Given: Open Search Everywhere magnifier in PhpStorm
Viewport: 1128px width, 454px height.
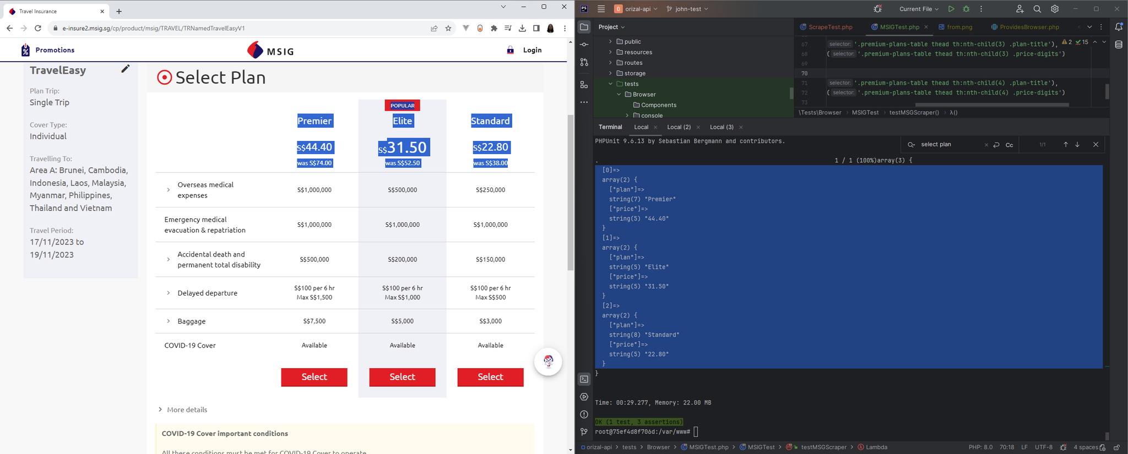Looking at the screenshot, I should point(1037,9).
